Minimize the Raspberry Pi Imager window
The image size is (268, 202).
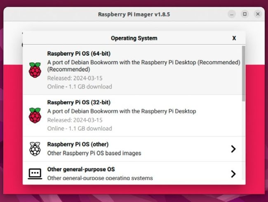click(232, 14)
